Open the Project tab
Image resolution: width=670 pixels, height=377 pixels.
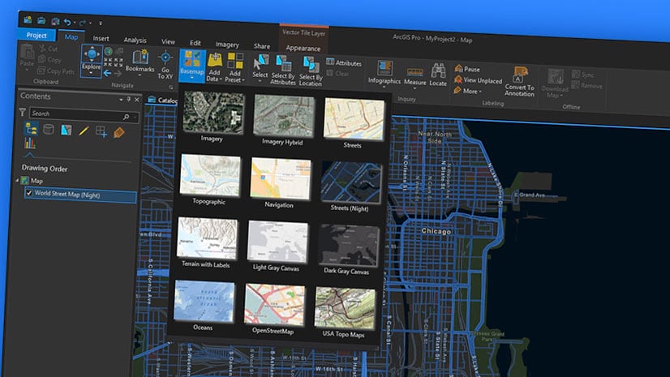click(37, 35)
